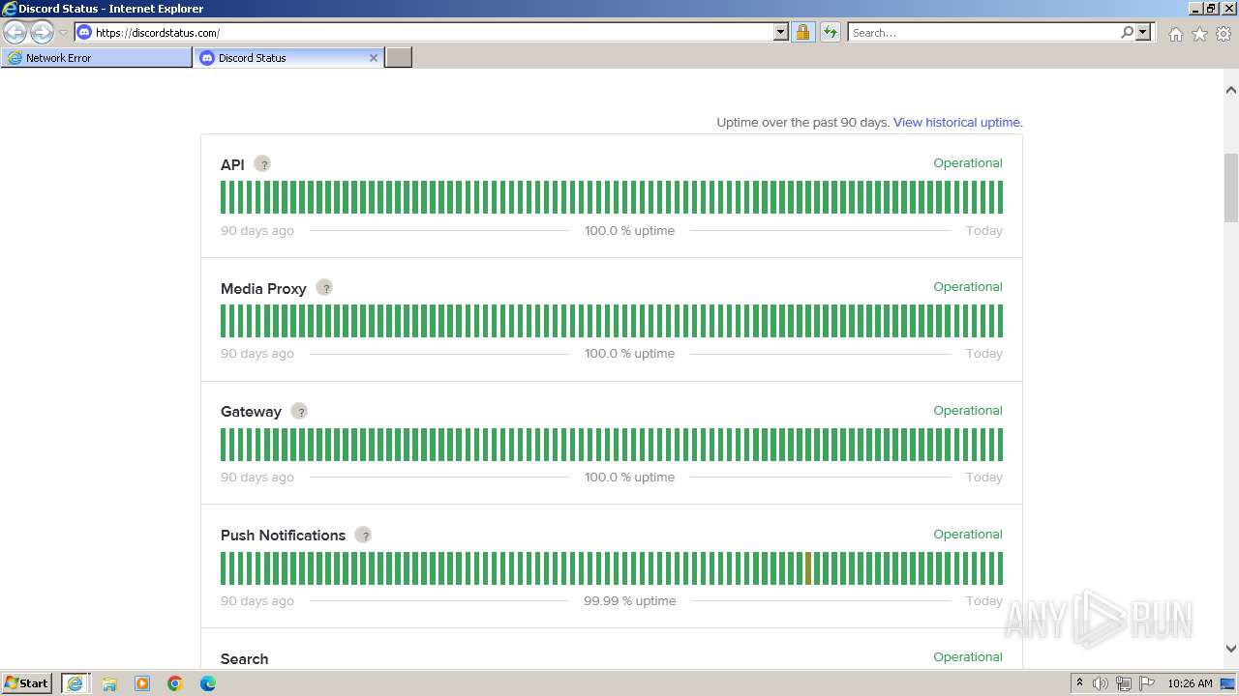Click the scrollbar up arrow
This screenshot has width=1239, height=696.
(1230, 90)
